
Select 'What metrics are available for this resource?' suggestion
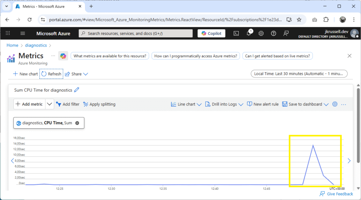[x=110, y=56]
